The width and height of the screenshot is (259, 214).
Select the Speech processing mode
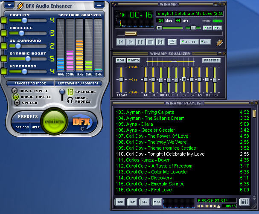17,103
